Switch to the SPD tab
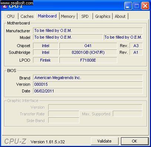 point(85,16)
